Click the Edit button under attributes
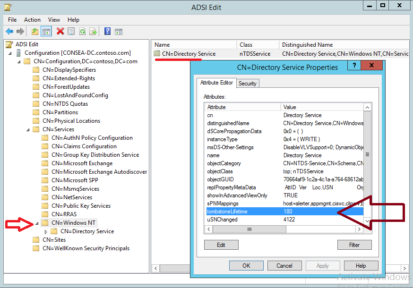The height and width of the screenshot is (288, 413). [x=221, y=245]
